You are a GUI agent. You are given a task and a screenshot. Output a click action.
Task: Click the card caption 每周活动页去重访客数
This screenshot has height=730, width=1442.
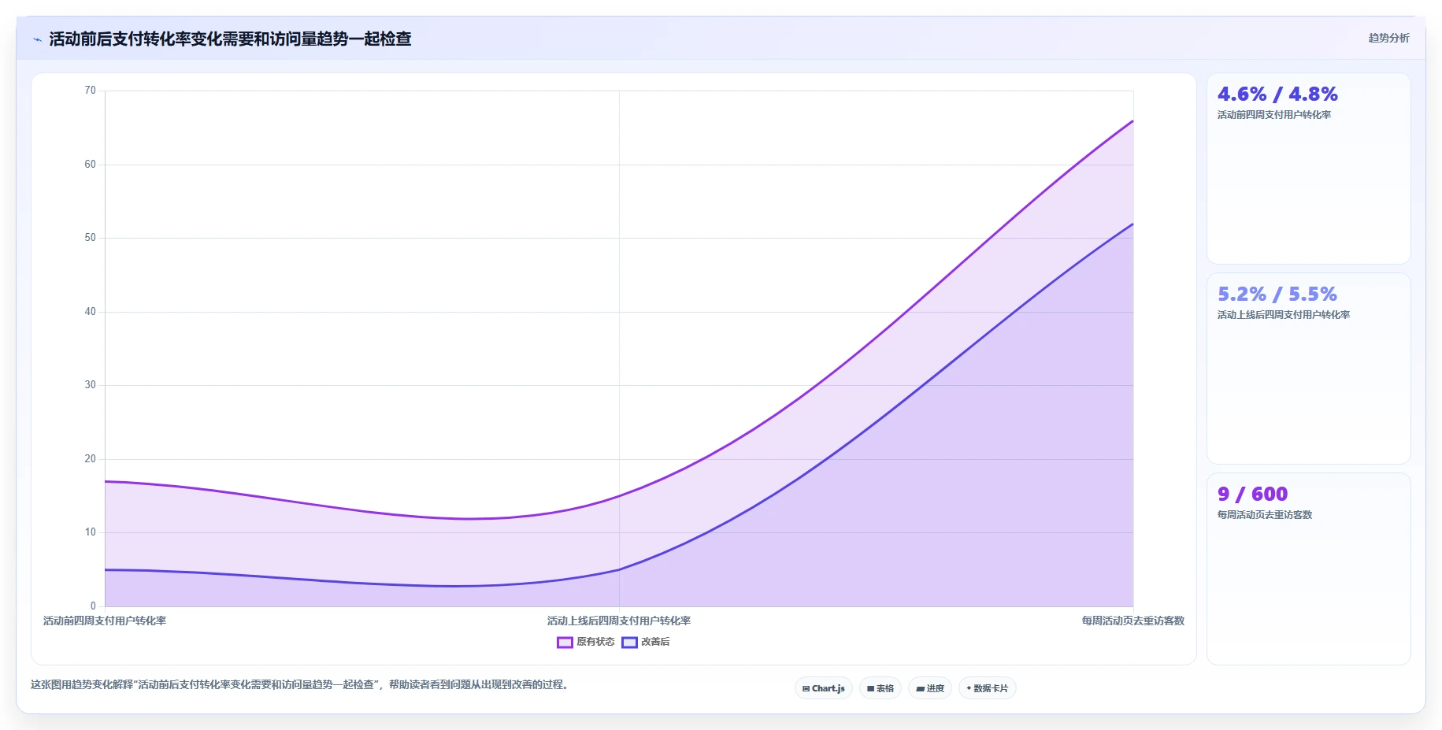[1265, 515]
